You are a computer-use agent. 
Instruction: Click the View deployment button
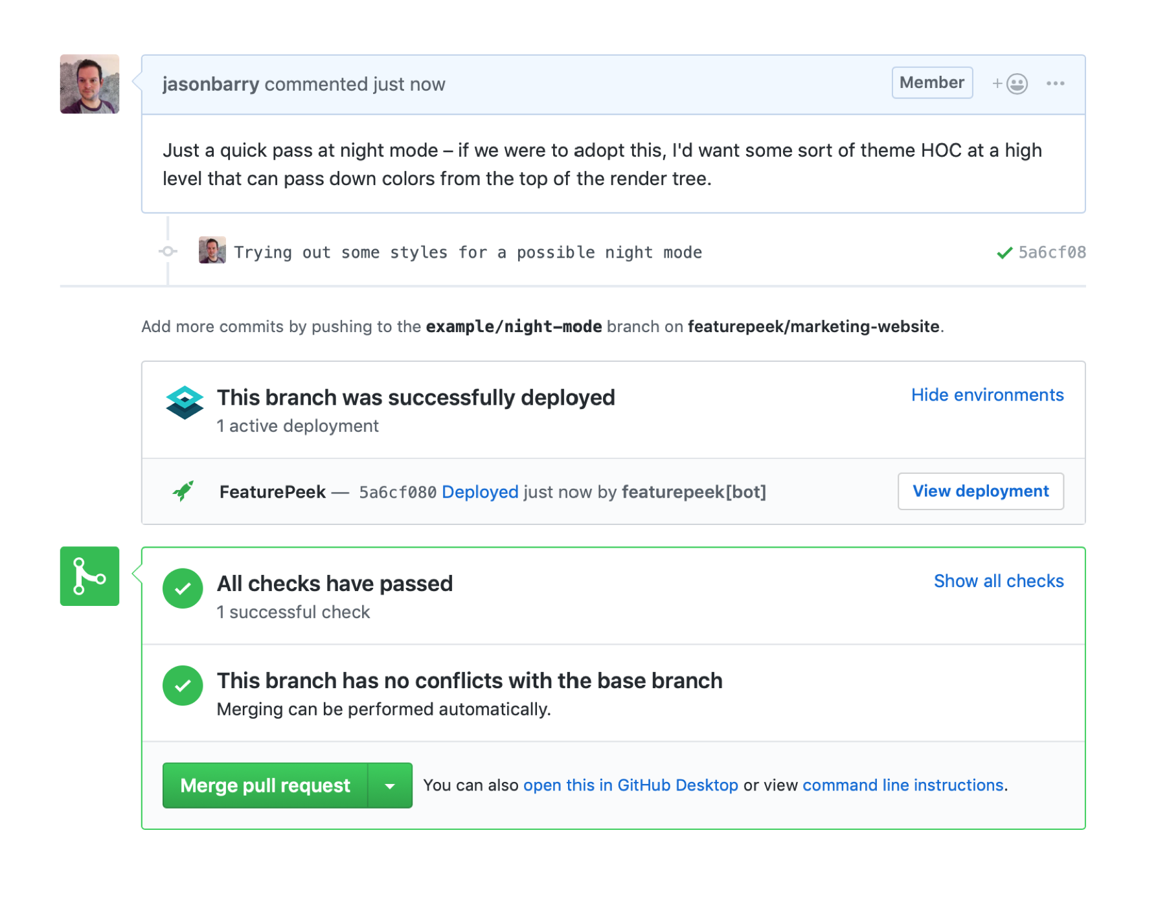pyautogui.click(x=980, y=491)
